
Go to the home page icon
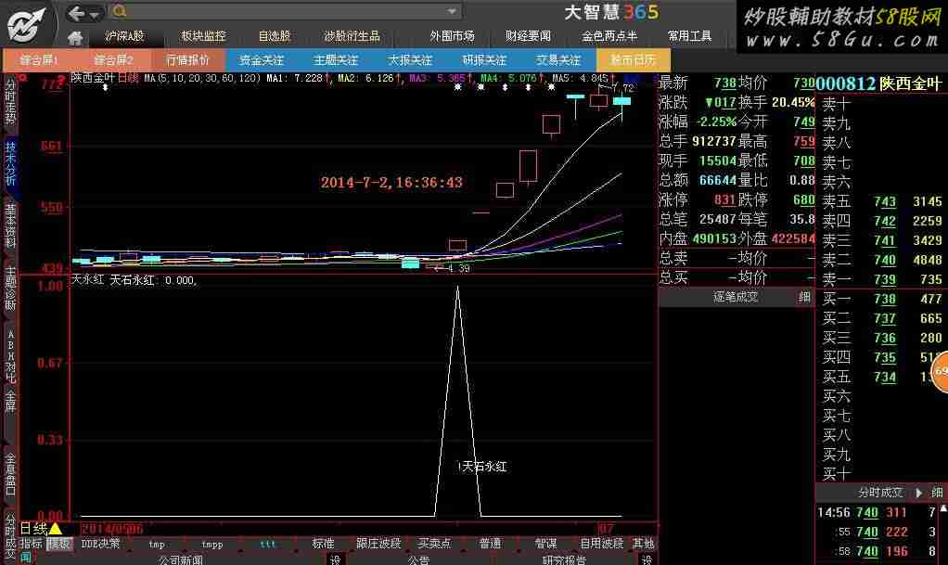point(75,38)
